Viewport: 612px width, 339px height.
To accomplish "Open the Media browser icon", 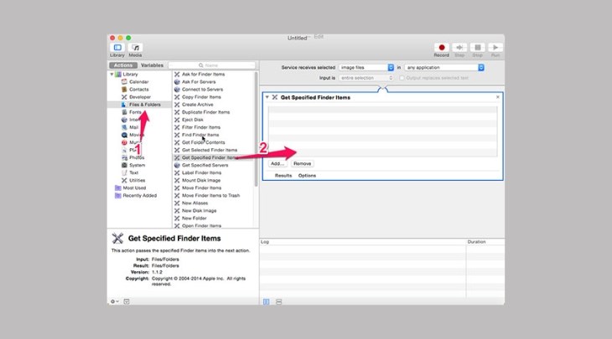I will pos(135,49).
